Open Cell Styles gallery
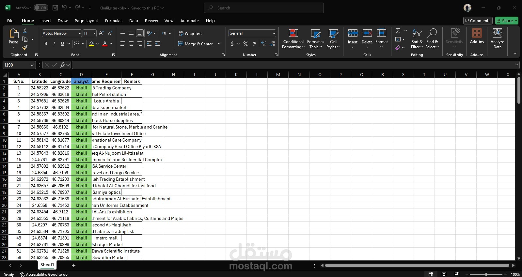The height and width of the screenshot is (277, 522). click(333, 39)
